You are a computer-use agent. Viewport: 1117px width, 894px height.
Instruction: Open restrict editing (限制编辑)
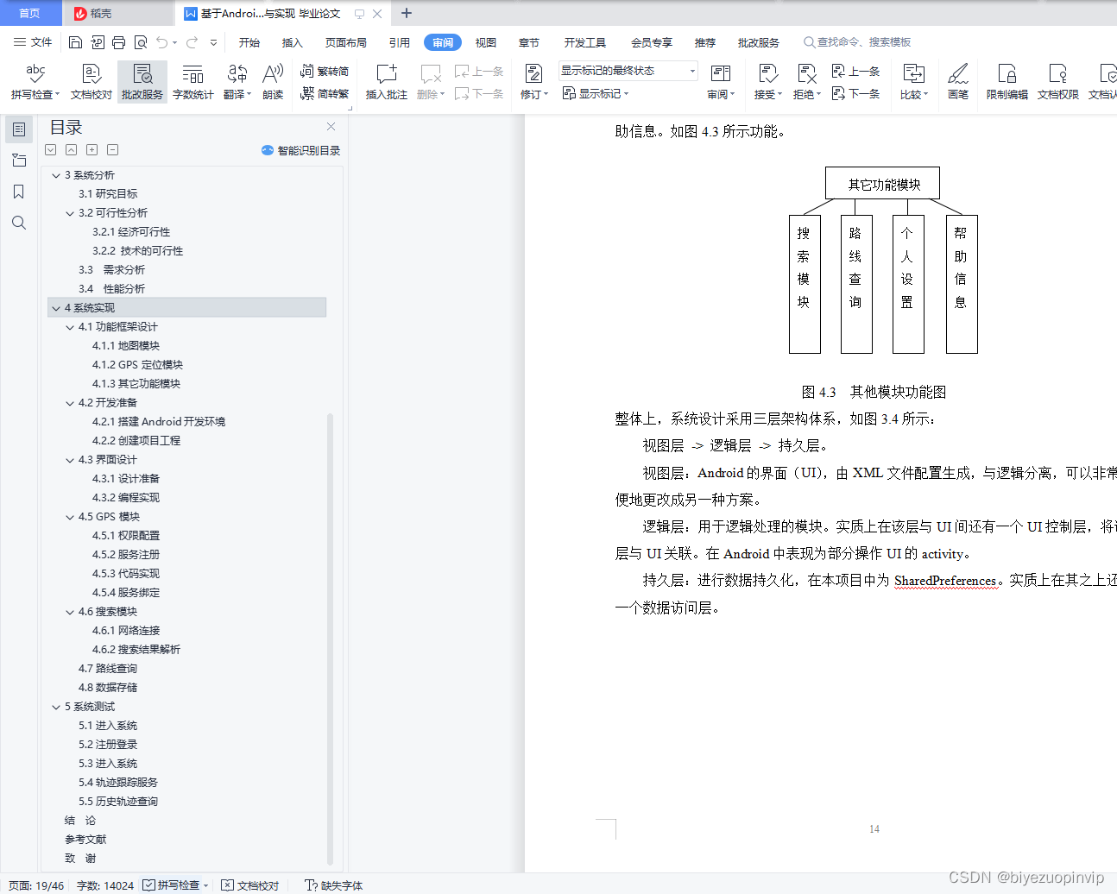[x=1007, y=82]
